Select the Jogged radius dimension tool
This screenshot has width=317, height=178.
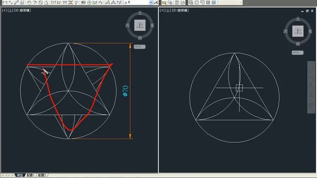[x=35, y=2]
